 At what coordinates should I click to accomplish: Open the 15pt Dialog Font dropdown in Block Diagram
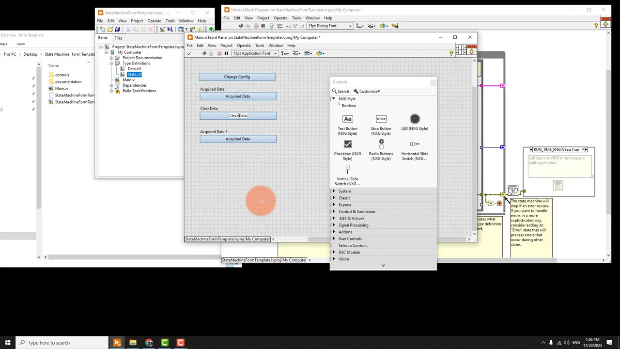(x=330, y=26)
